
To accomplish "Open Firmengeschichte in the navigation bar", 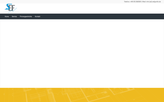I will 26,16.
